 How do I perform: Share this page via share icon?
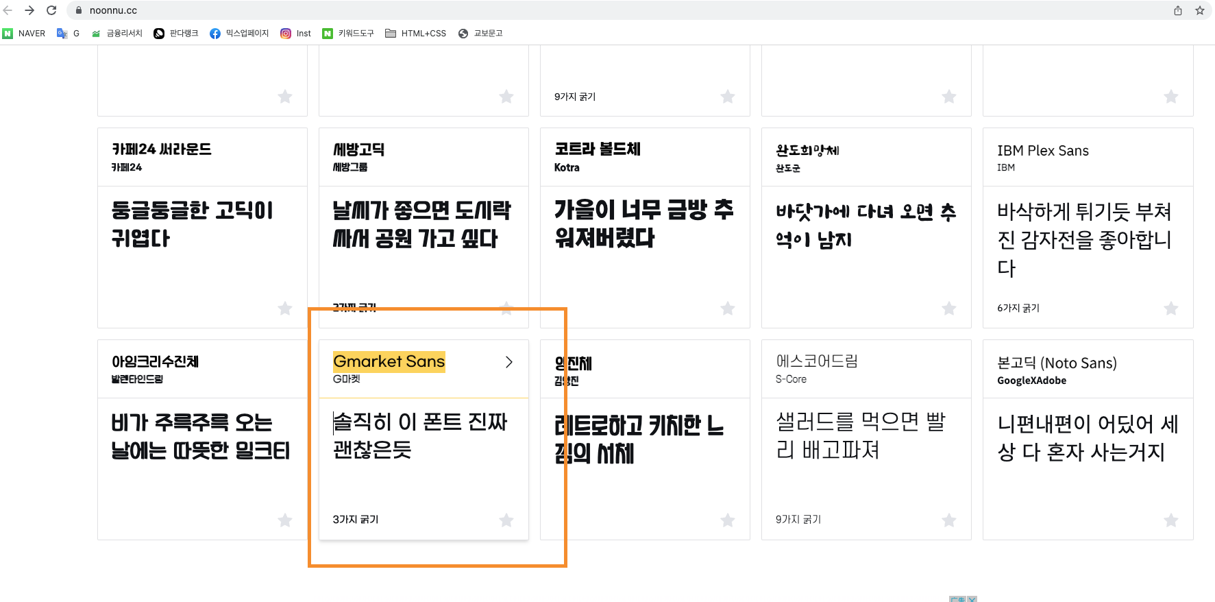(1177, 10)
